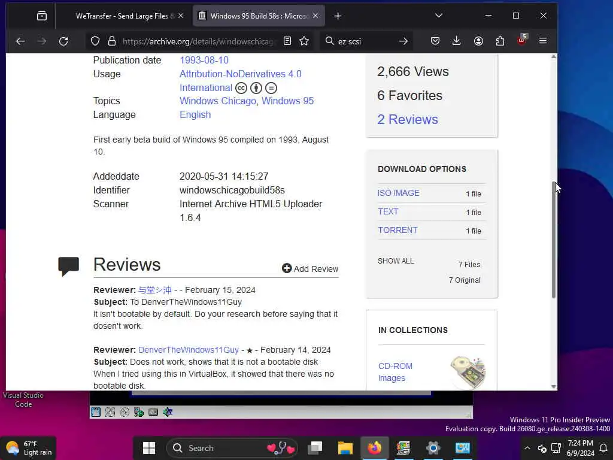Open first reviewer's Chinese-named profile
This screenshot has width=613, height=460.
[155, 290]
